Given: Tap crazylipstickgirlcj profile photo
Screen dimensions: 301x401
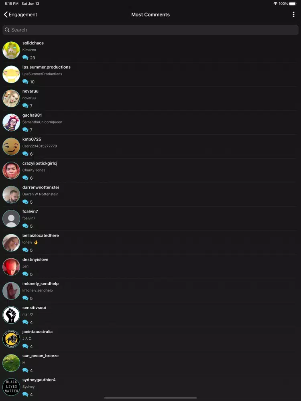Looking at the screenshot, I should [x=11, y=170].
